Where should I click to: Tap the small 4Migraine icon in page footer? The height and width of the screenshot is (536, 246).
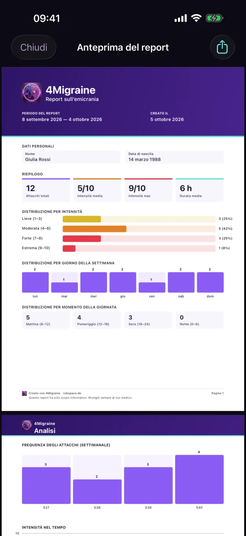(x=24, y=393)
